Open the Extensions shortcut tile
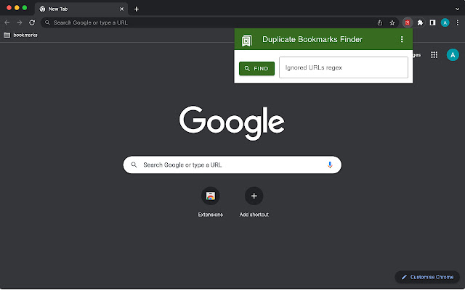The width and height of the screenshot is (465, 290). (x=211, y=203)
